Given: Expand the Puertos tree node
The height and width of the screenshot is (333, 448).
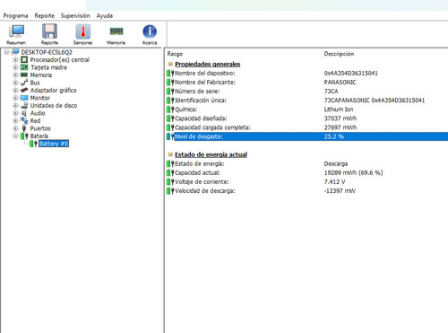Looking at the screenshot, I should [15, 128].
